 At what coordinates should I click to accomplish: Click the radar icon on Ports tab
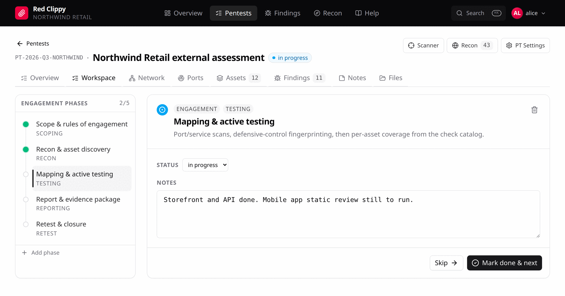[181, 78]
